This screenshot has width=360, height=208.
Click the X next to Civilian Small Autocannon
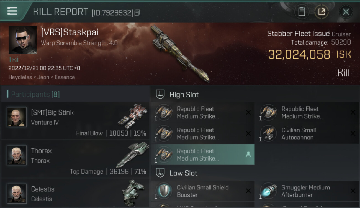pos(353,134)
